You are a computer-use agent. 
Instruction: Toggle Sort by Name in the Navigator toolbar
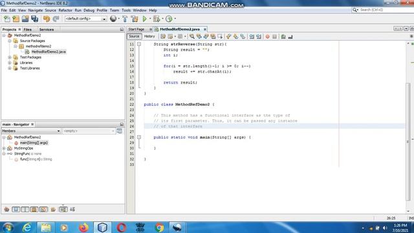pos(63,210)
